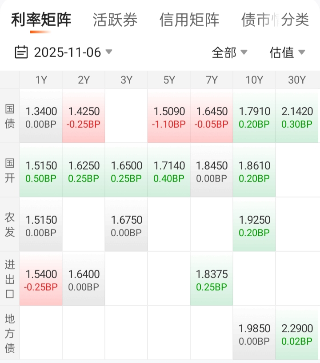This screenshot has width=320, height=363.
Task: Tap the 分类 button at top right
Action: (295, 20)
